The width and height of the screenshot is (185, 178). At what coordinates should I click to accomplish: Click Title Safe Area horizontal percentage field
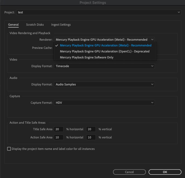coord(59,129)
